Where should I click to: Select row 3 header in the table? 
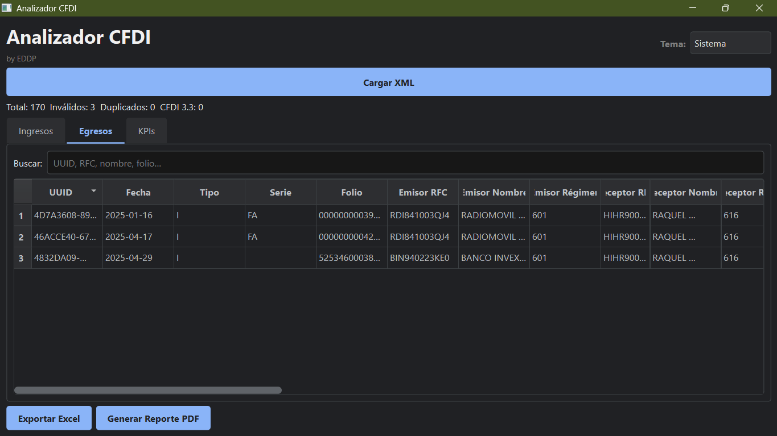22,258
